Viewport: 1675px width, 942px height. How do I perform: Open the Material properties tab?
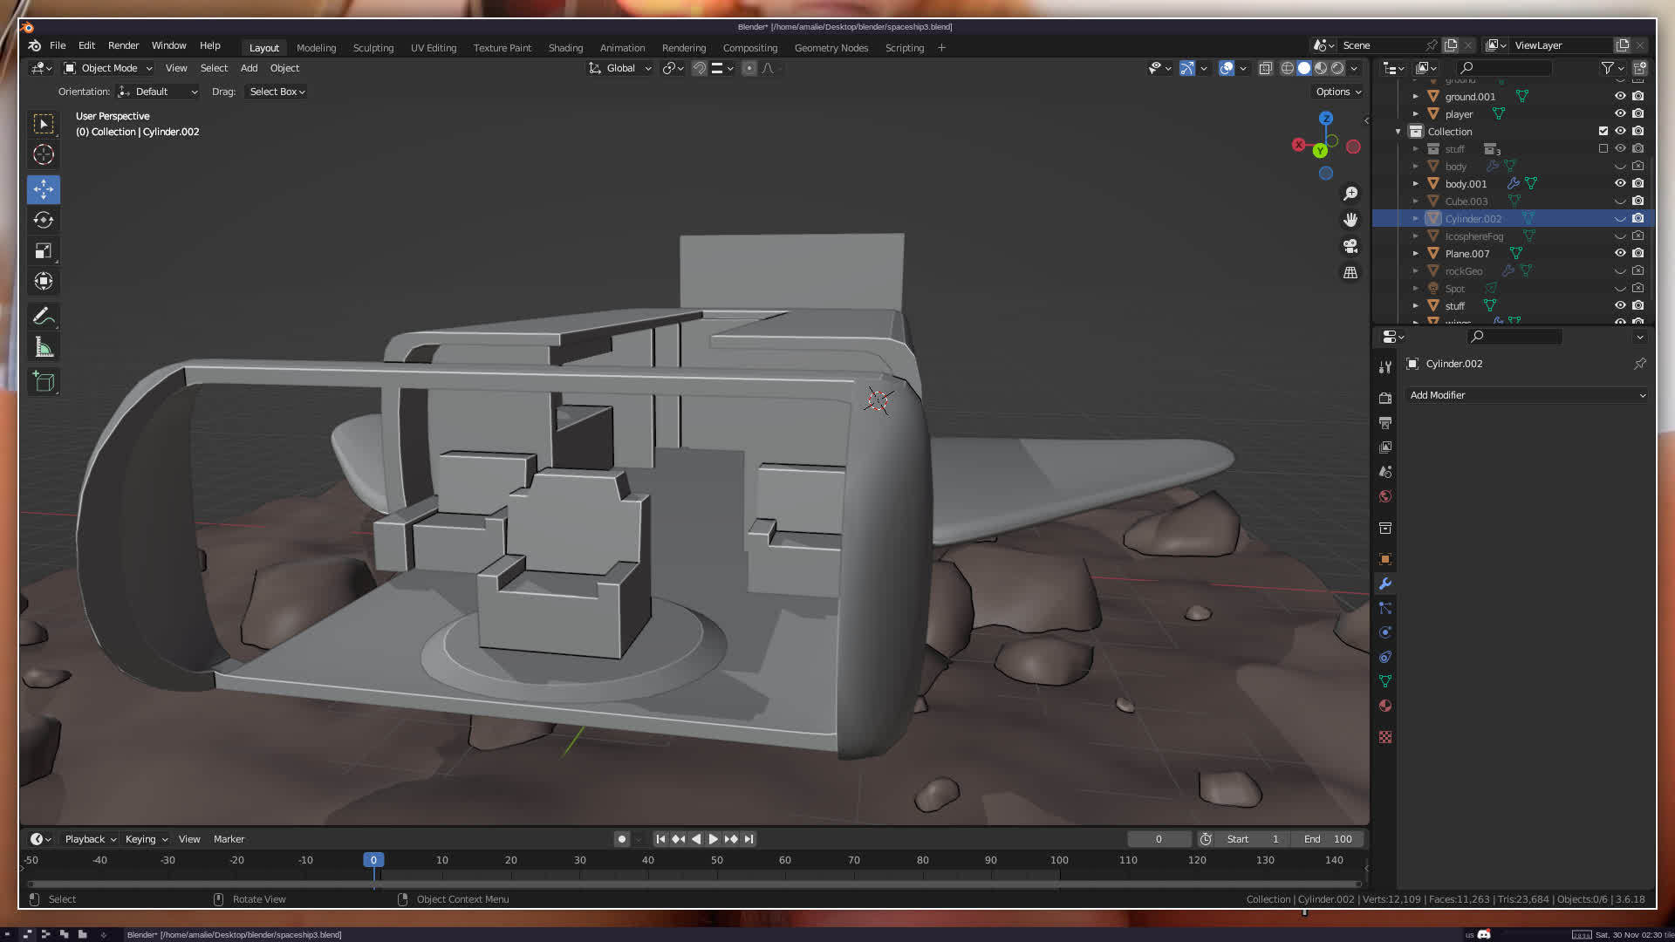pos(1385,706)
